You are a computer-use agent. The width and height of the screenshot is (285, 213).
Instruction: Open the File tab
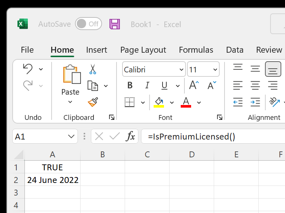point(27,50)
